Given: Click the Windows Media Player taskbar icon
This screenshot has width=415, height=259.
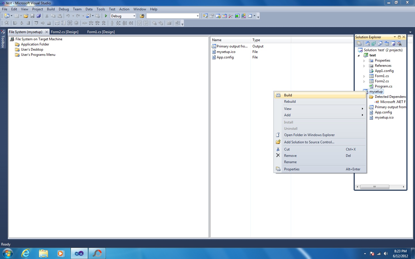Looking at the screenshot, I should (60, 254).
